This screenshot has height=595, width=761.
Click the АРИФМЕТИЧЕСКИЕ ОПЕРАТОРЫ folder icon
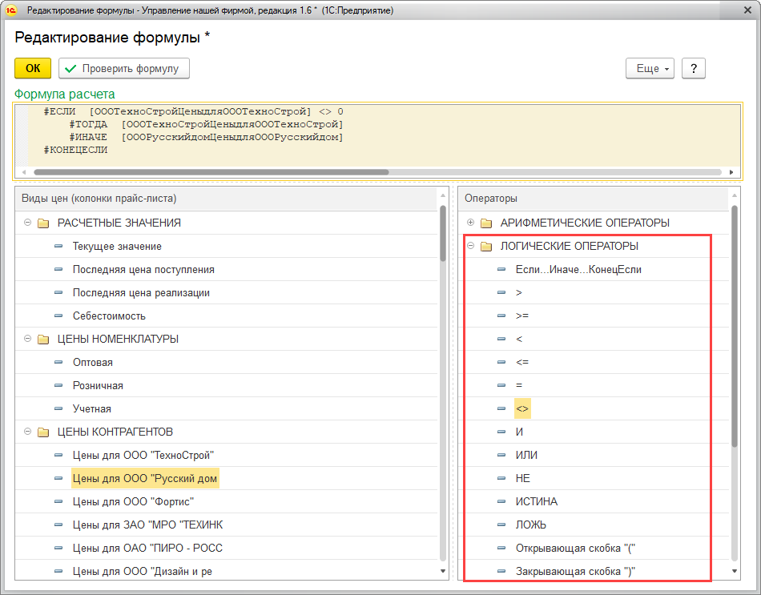coord(485,223)
